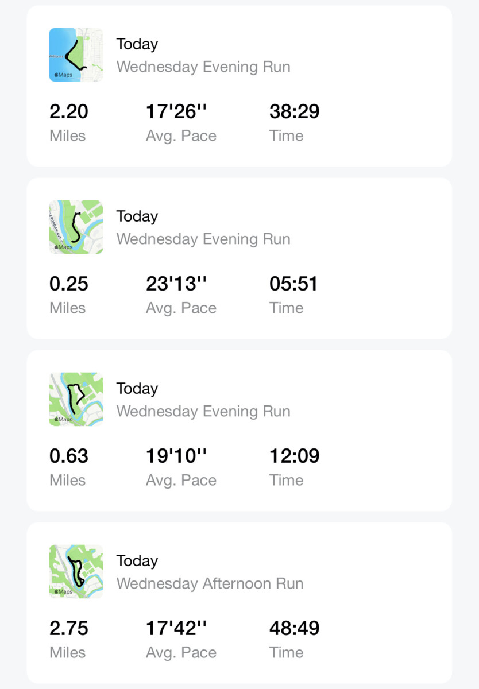Tap the 19'10'' average pace value
The width and height of the screenshot is (479, 689).
pyautogui.click(x=176, y=456)
